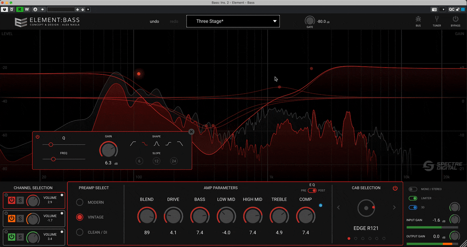Viewport: 467px width, 247px height.
Task: Click the camera snapshot icon
Action: tap(434, 10)
